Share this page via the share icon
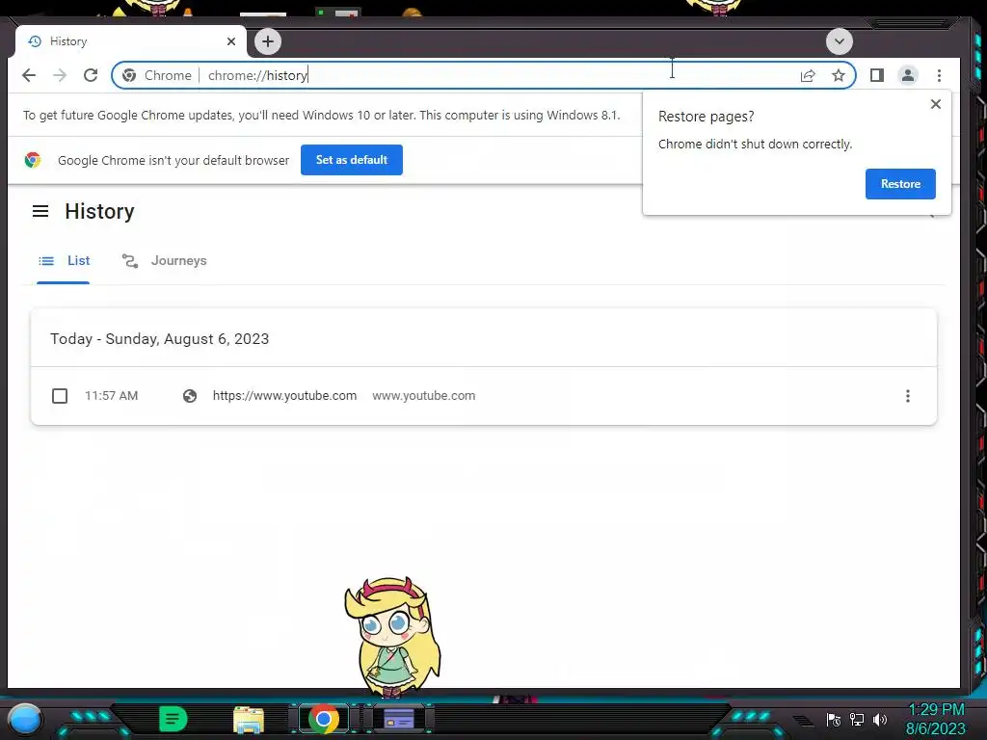The width and height of the screenshot is (987, 740). tap(808, 75)
